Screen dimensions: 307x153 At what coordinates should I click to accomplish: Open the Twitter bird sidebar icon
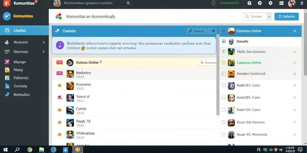pos(7,94)
